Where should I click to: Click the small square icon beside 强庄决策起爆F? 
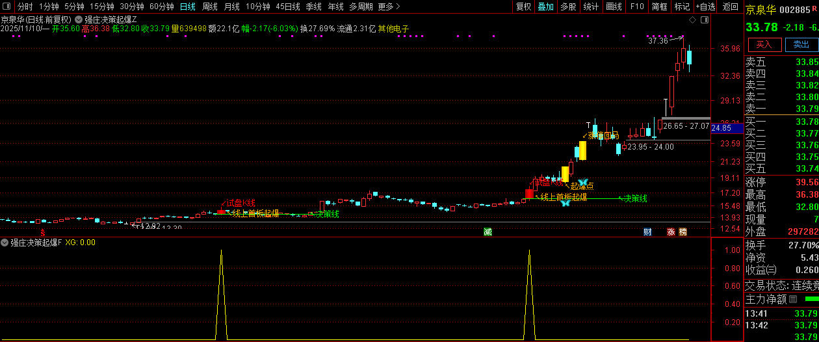point(5,243)
